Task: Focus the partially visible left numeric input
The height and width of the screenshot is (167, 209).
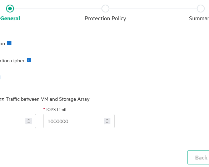Action: click(x=18, y=121)
